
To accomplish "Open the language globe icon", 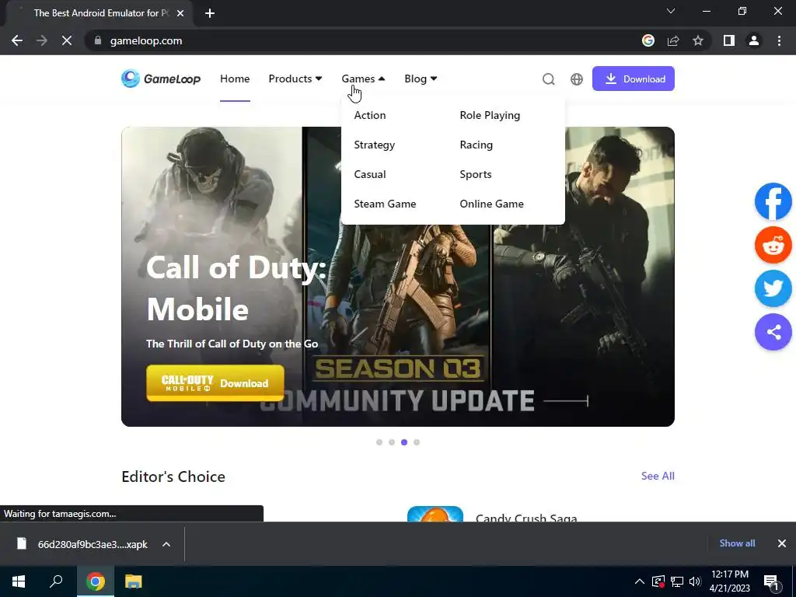I will [577, 79].
